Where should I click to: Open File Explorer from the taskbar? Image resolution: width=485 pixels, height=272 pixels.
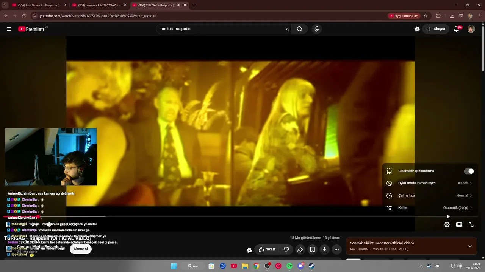(245, 266)
